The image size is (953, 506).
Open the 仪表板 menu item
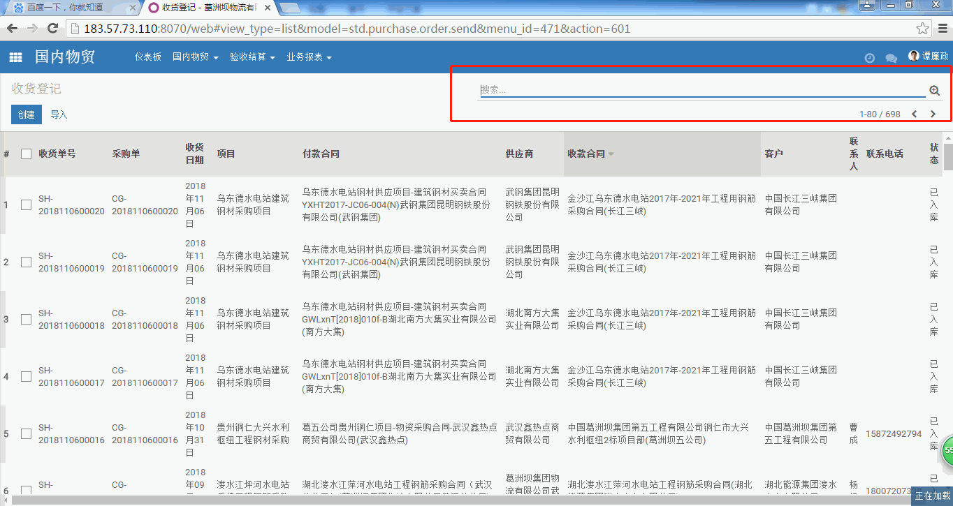147,57
